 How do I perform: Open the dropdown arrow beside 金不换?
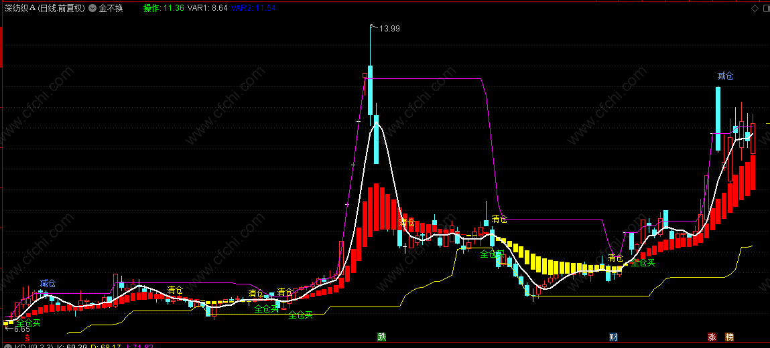tap(92, 8)
